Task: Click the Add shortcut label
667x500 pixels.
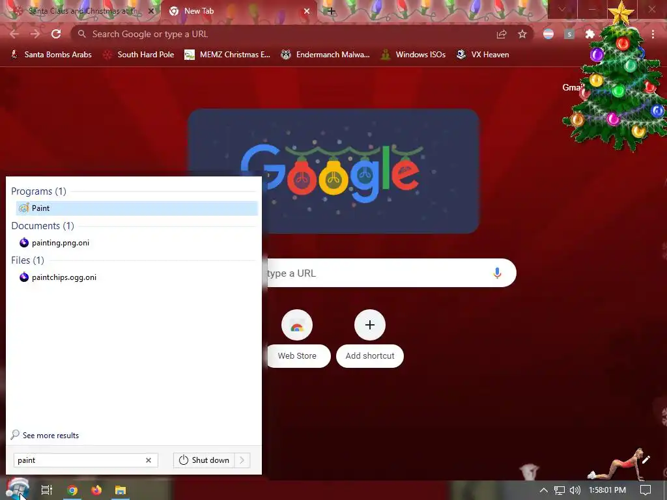Action: click(x=370, y=356)
